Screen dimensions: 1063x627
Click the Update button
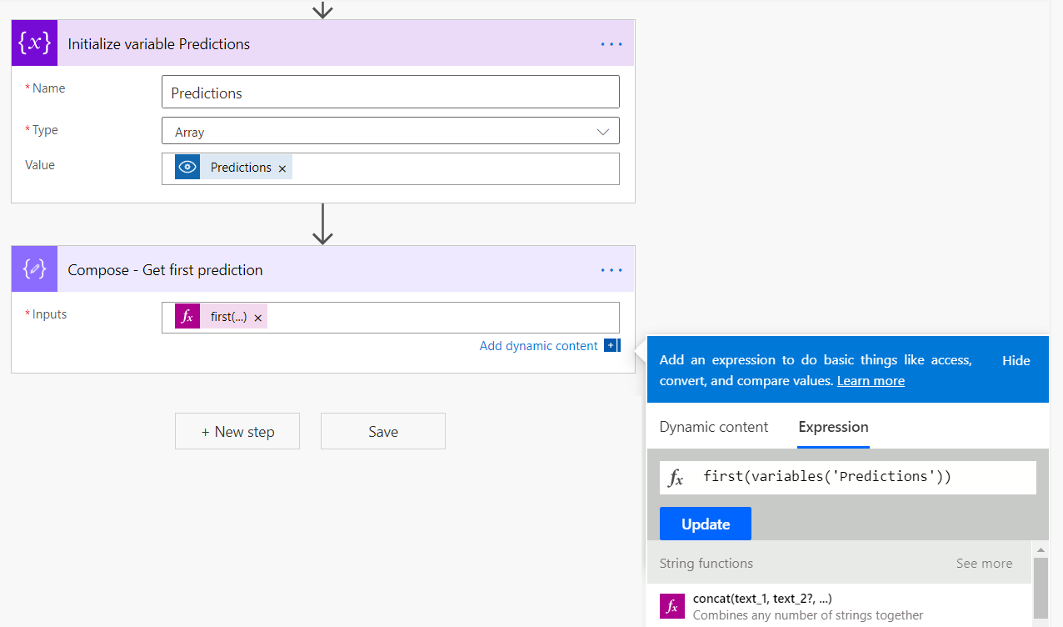(706, 524)
